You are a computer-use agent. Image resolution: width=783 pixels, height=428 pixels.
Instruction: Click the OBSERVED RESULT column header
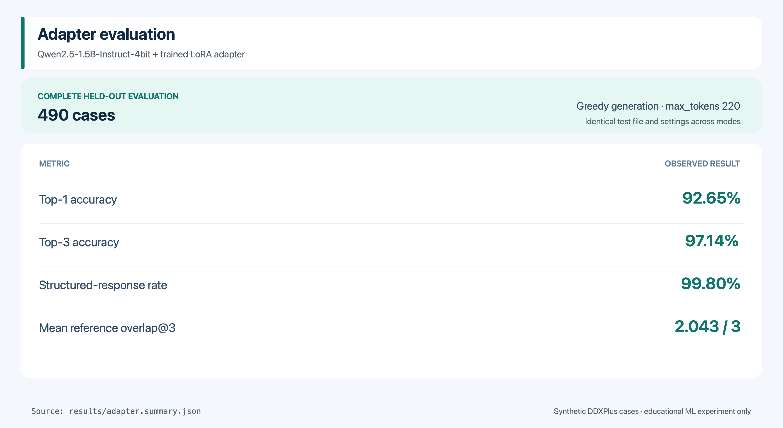(x=702, y=164)
